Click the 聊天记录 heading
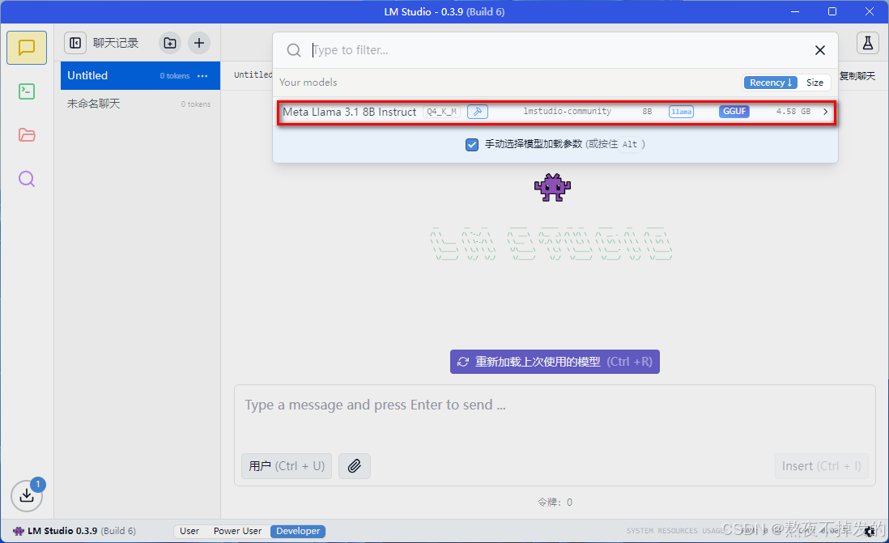Image resolution: width=889 pixels, height=543 pixels. [x=116, y=43]
